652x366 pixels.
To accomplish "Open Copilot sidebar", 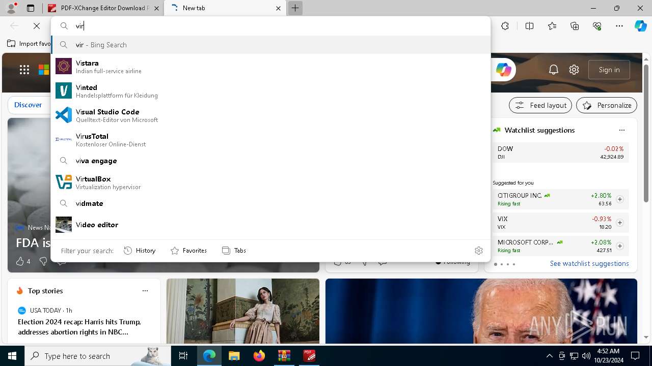I will click(x=641, y=26).
